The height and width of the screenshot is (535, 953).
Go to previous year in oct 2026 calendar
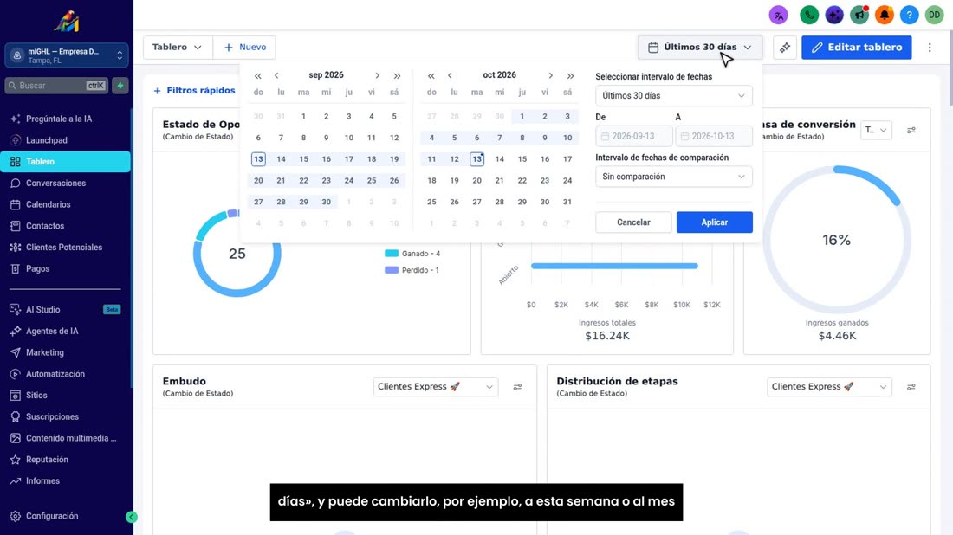[x=431, y=76]
